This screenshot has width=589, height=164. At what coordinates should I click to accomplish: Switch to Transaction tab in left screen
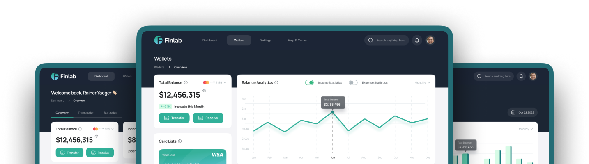click(x=86, y=112)
